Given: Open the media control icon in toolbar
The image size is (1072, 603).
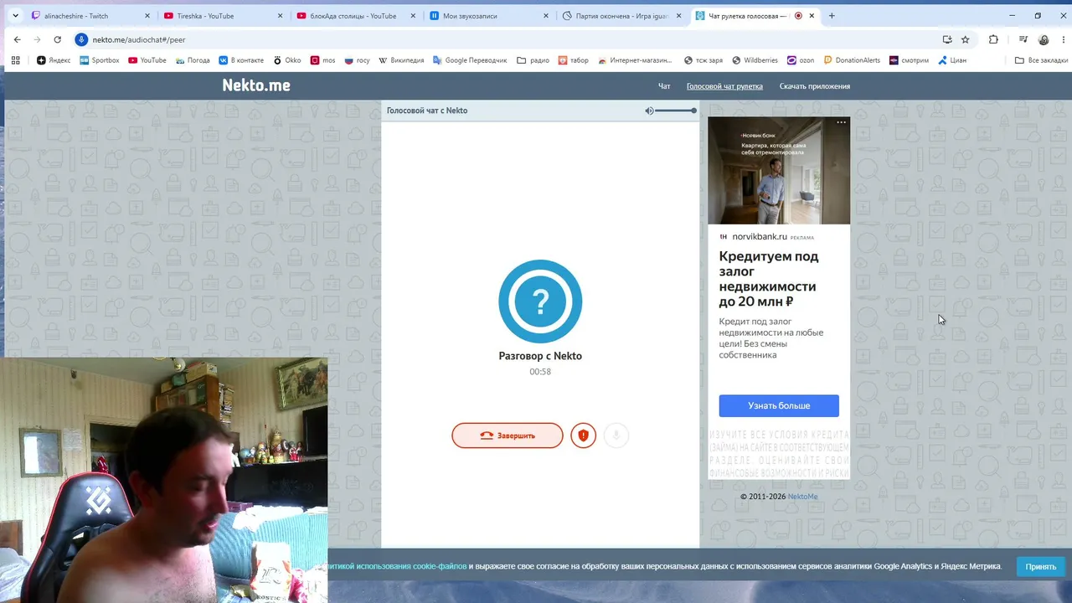Looking at the screenshot, I should [x=1023, y=39].
